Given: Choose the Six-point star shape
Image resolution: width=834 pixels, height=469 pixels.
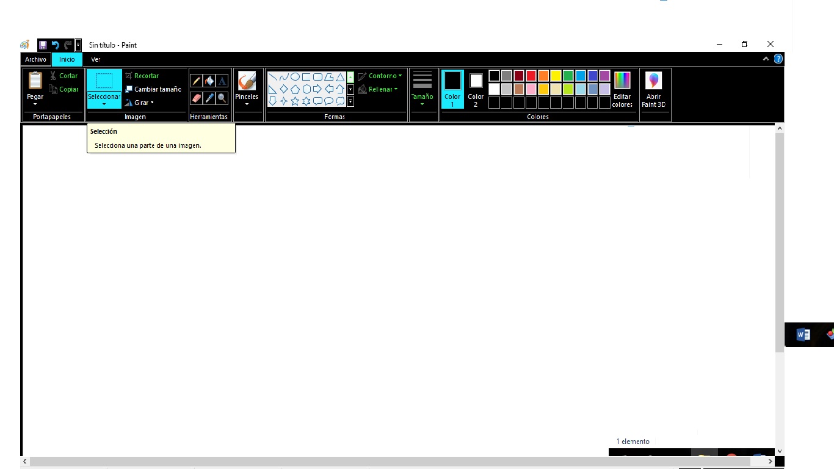Looking at the screenshot, I should pyautogui.click(x=306, y=101).
